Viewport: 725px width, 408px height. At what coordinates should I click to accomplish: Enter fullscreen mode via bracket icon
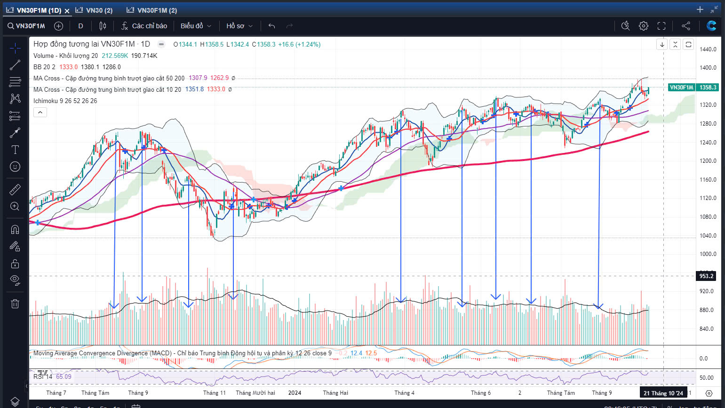[x=661, y=26]
